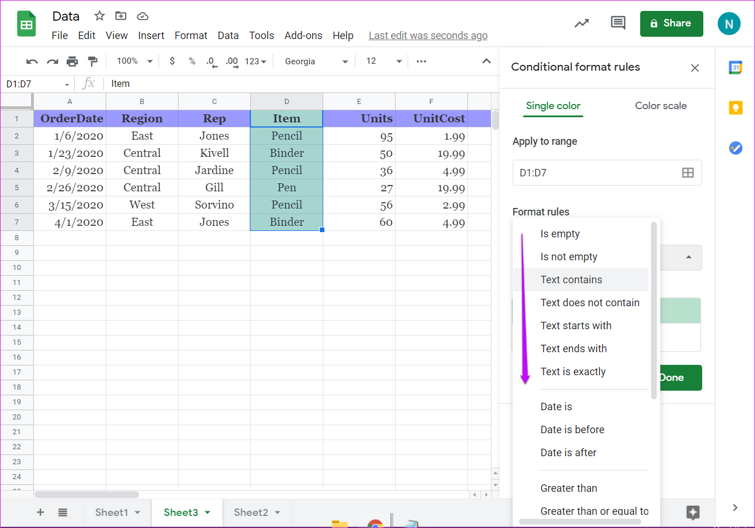Choose 'Text starts with' condition
Screen dimensions: 755x528
click(x=580, y=326)
